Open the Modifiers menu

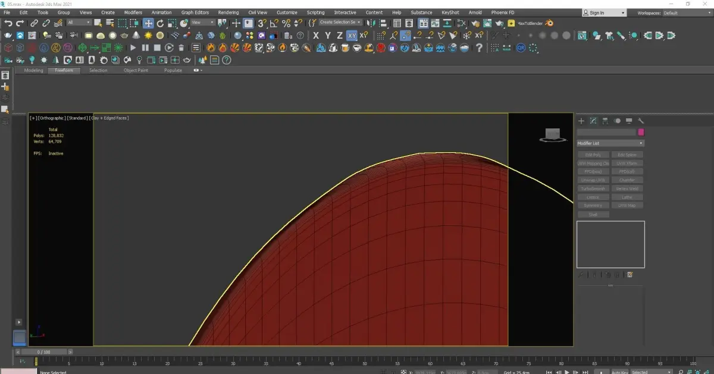coord(133,12)
